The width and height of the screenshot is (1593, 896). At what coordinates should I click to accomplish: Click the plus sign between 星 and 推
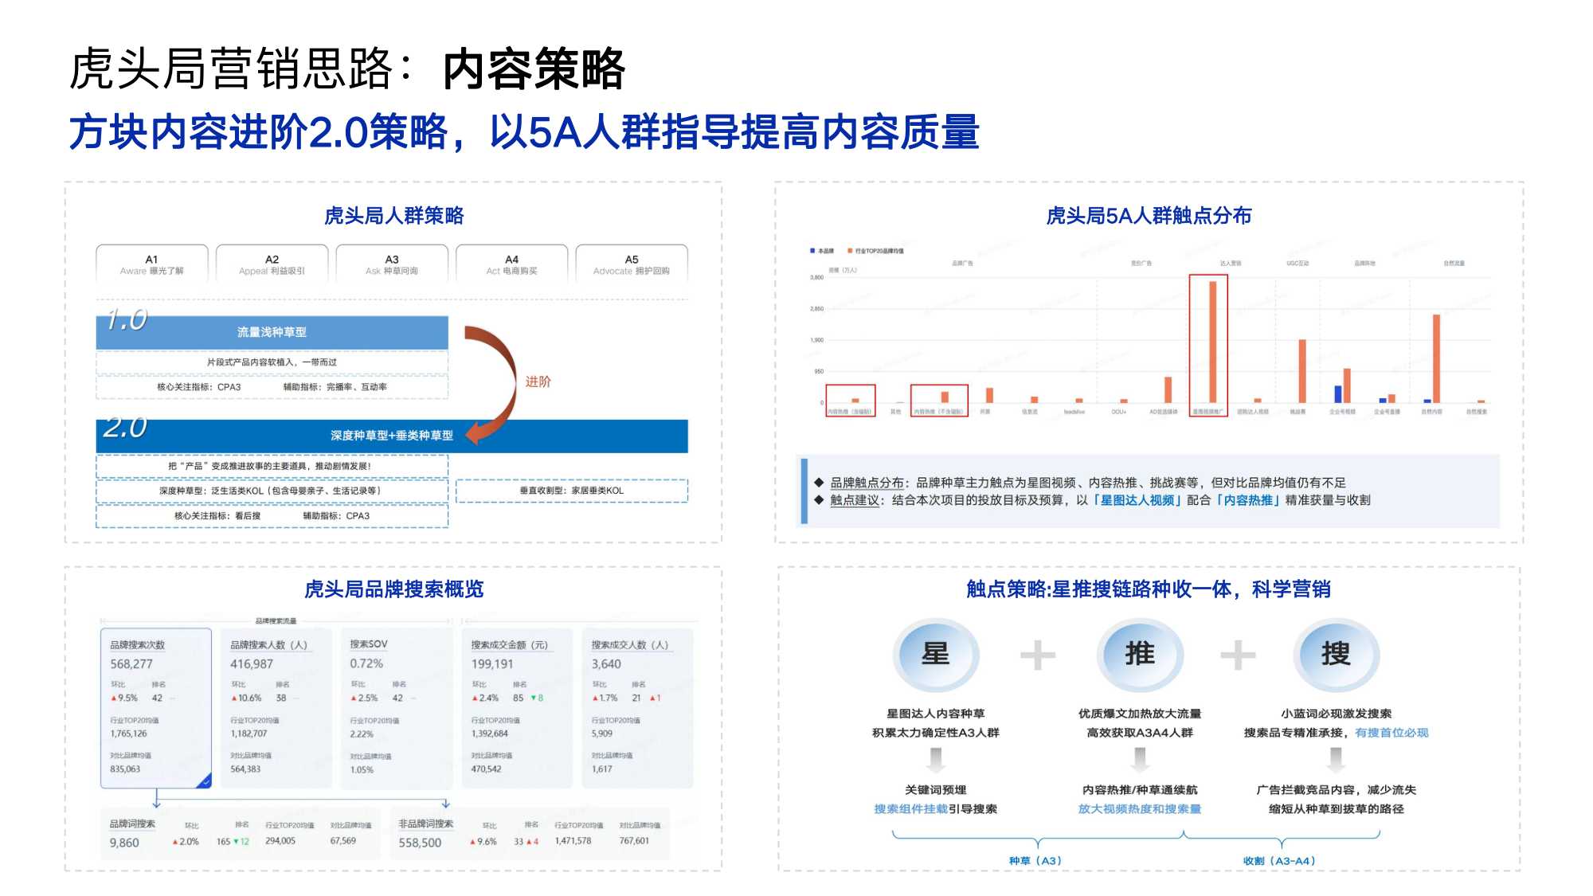(1038, 655)
